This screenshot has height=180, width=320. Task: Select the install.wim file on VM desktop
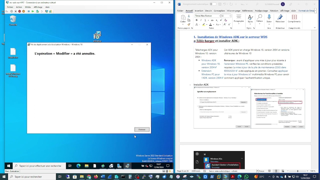pyautogui.click(x=13, y=53)
